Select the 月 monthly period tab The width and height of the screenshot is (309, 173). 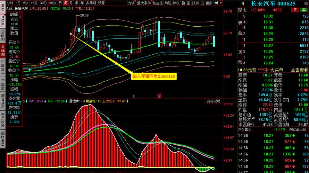pos(71,3)
